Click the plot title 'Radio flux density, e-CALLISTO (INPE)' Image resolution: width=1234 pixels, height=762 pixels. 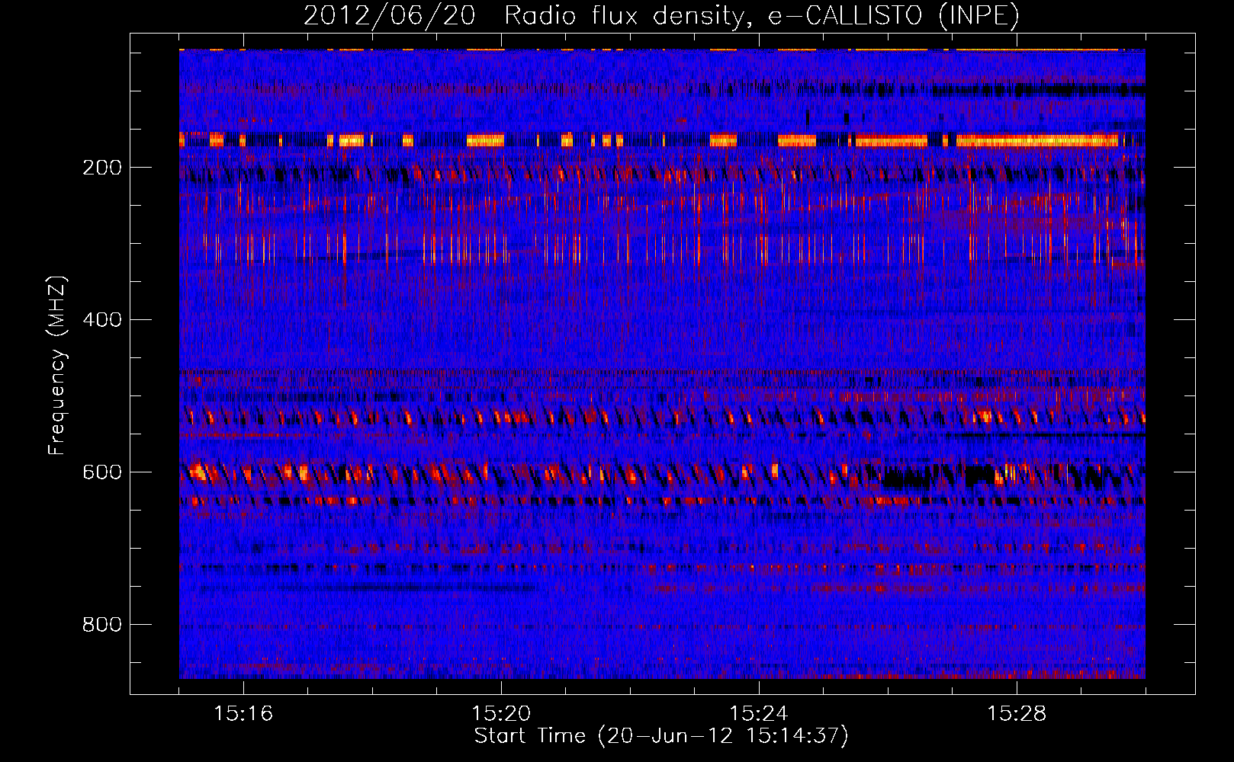[x=762, y=16]
